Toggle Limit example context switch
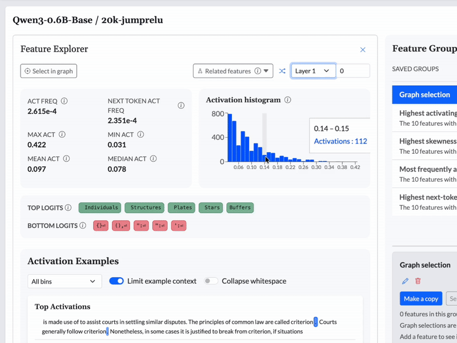 pos(117,281)
